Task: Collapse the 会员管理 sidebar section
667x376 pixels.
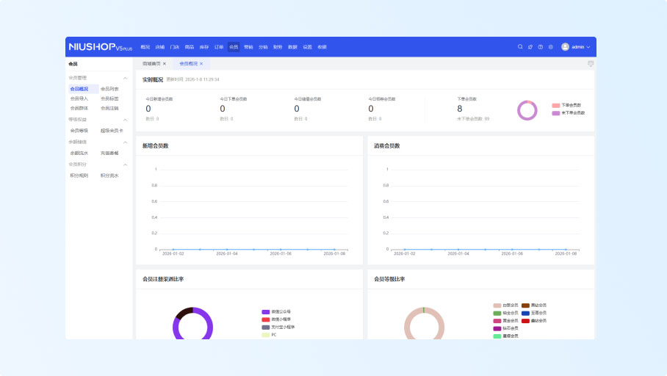Action: 125,78
